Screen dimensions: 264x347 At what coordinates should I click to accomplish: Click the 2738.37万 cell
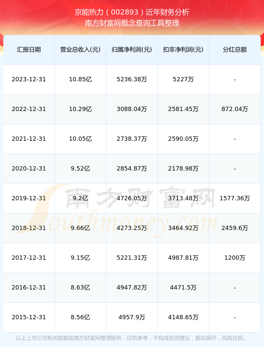click(132, 139)
